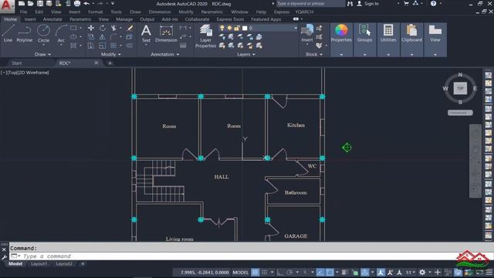This screenshot has height=278, width=494.
Task: Open the YQARCH menu
Action: 304,12
